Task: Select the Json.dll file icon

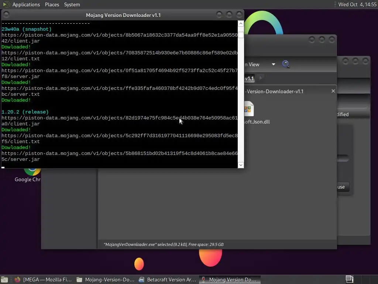Action: click(x=249, y=109)
